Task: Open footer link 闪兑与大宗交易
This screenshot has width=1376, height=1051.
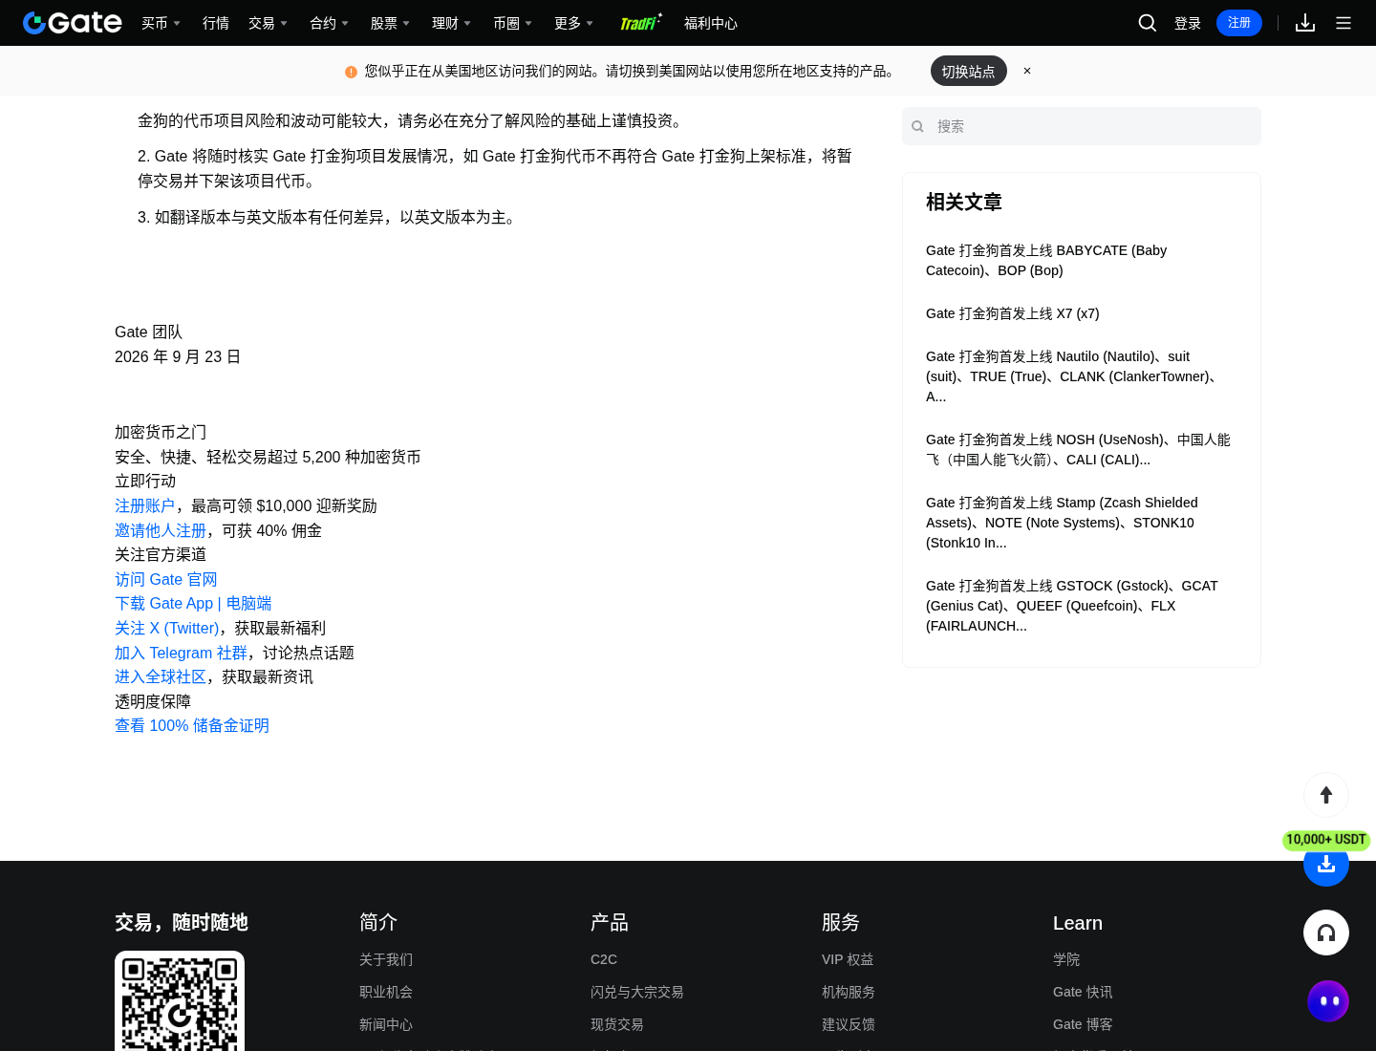Action: pos(637,992)
